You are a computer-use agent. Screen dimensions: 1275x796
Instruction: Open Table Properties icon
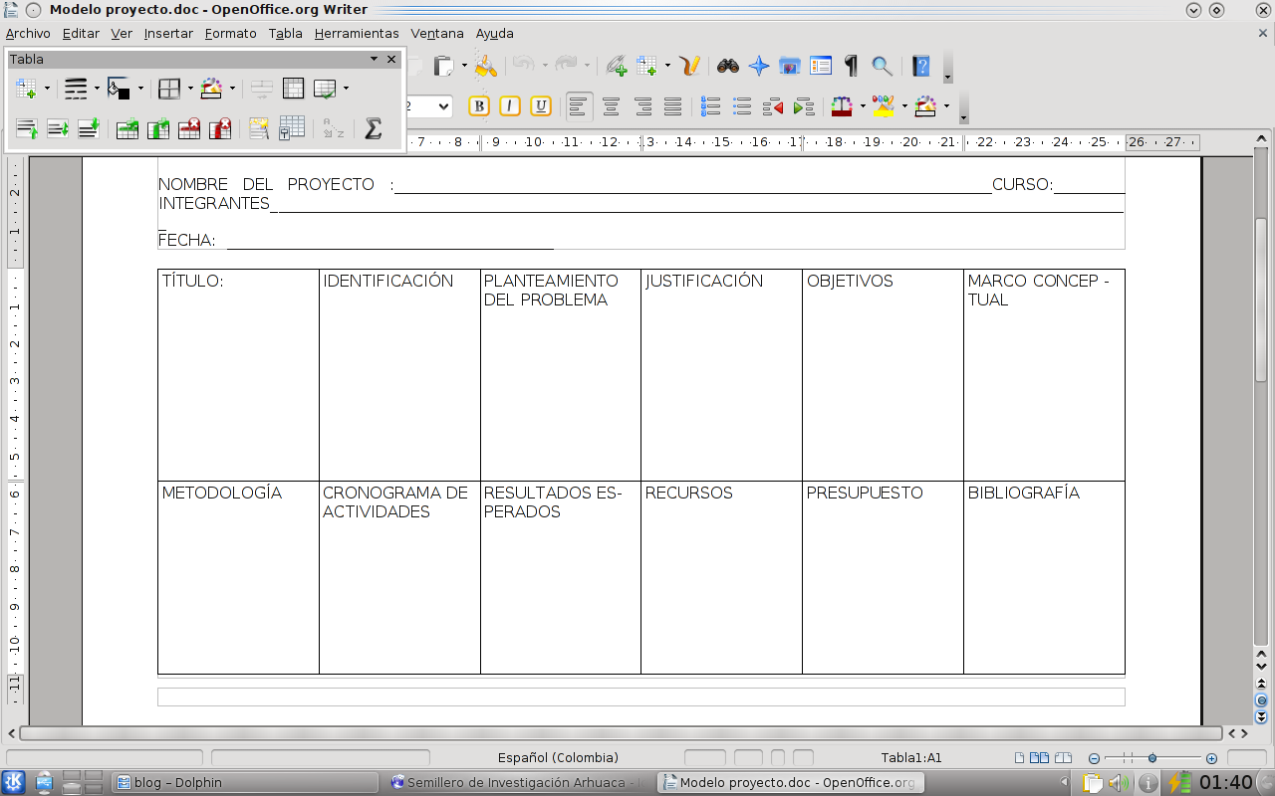292,128
